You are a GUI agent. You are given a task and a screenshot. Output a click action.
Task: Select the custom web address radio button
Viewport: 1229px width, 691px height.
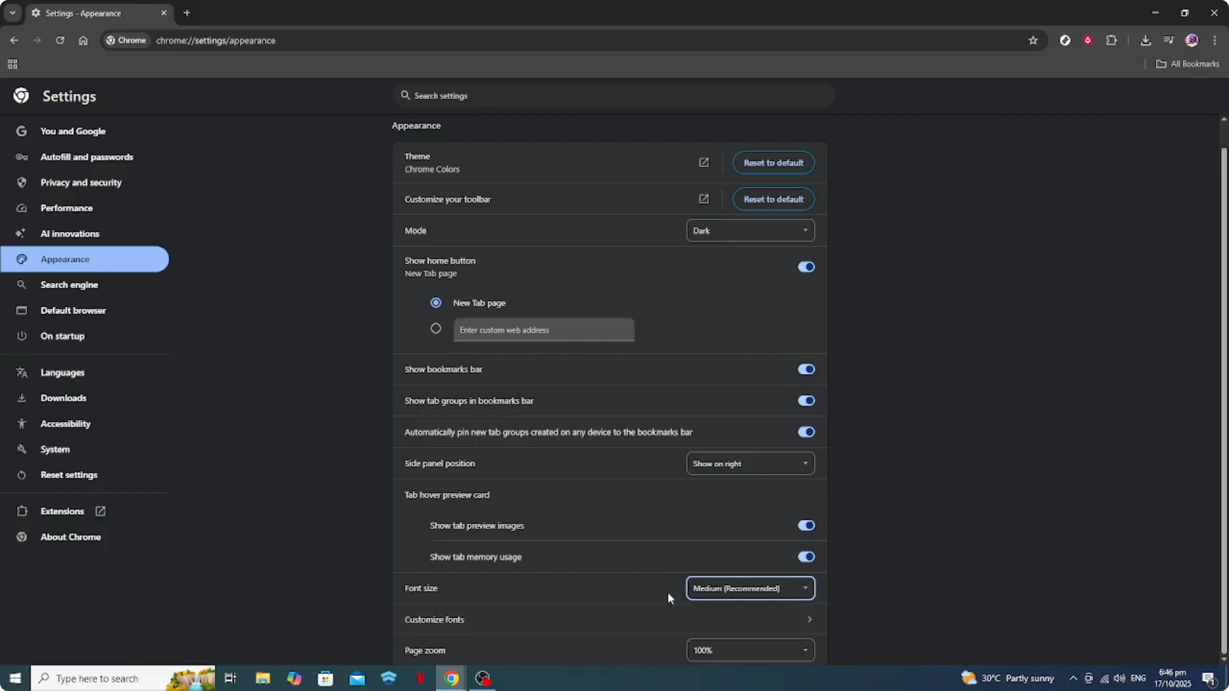point(435,328)
